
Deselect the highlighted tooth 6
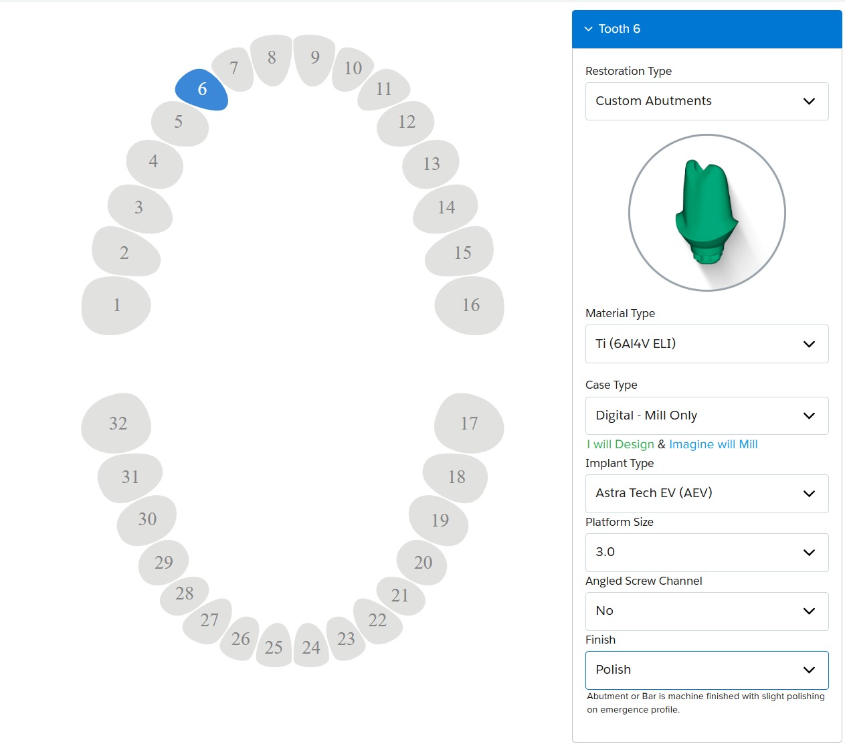tap(201, 90)
